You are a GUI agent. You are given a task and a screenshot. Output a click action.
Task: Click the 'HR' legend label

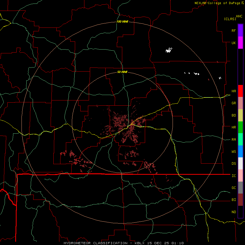pos(234,127)
